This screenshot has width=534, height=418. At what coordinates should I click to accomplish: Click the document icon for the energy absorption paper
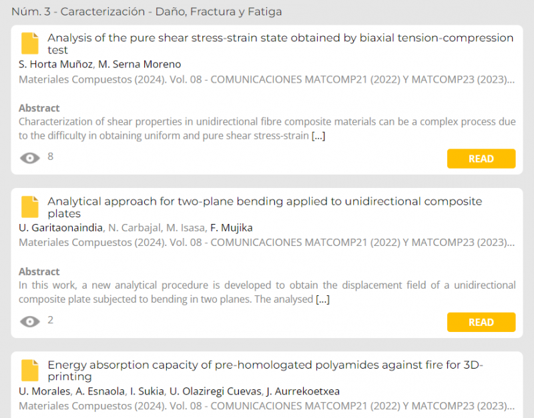[x=30, y=371]
